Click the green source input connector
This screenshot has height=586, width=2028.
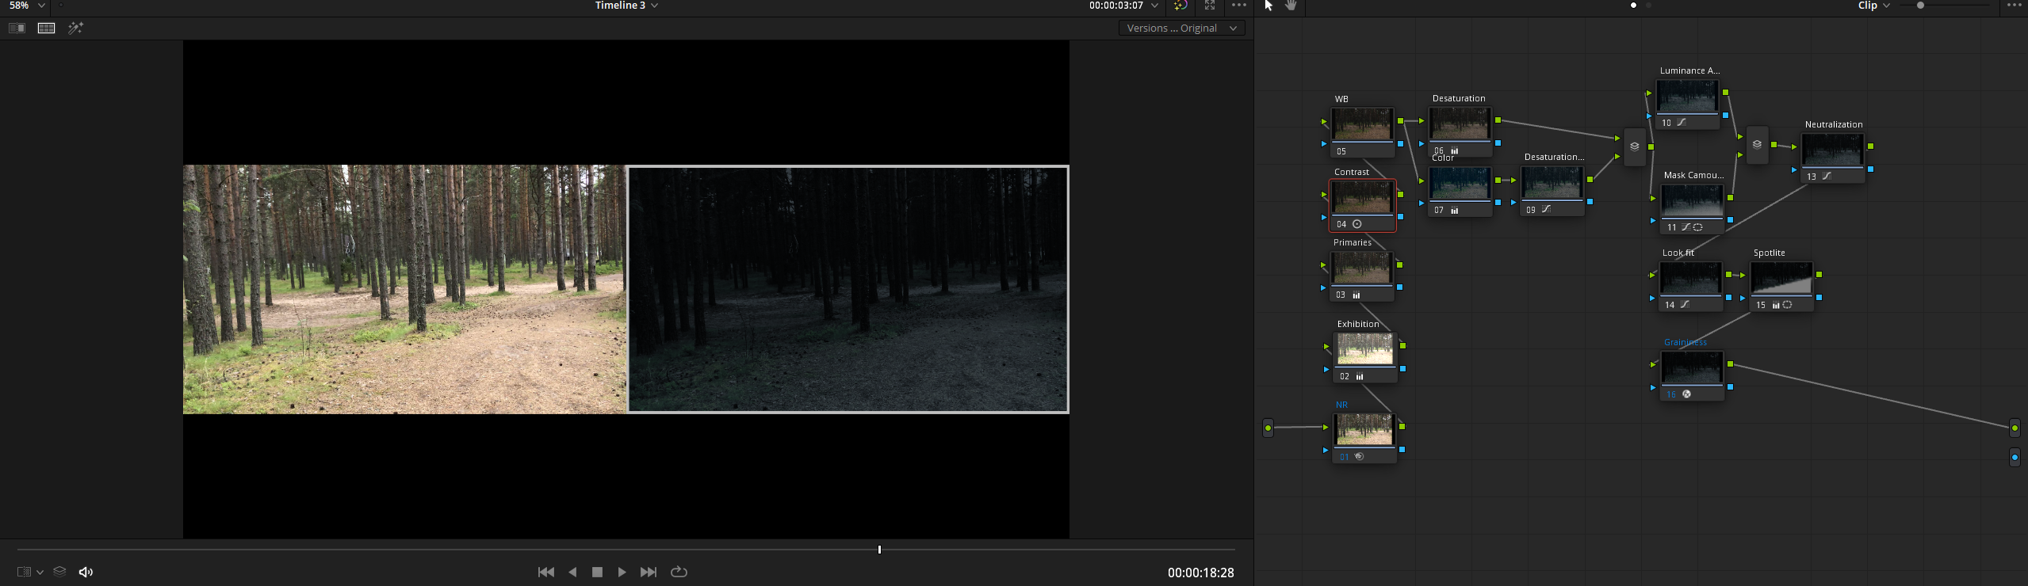click(1268, 428)
